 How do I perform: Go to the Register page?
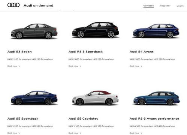coord(165,6)
